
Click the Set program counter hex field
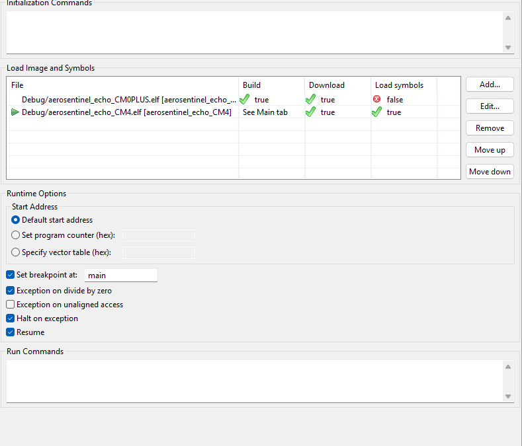[x=159, y=235]
